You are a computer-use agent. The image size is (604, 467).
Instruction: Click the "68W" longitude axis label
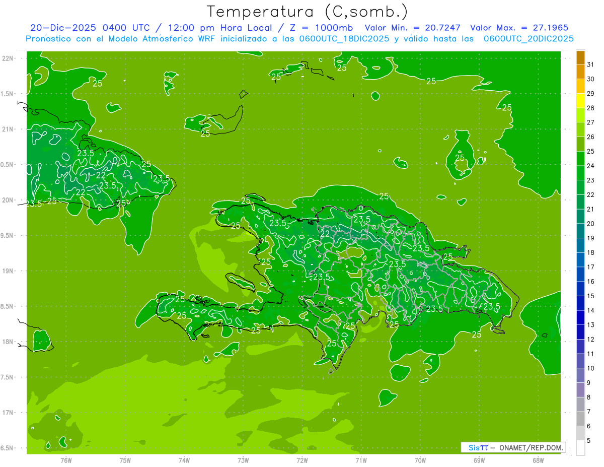[x=538, y=460]
